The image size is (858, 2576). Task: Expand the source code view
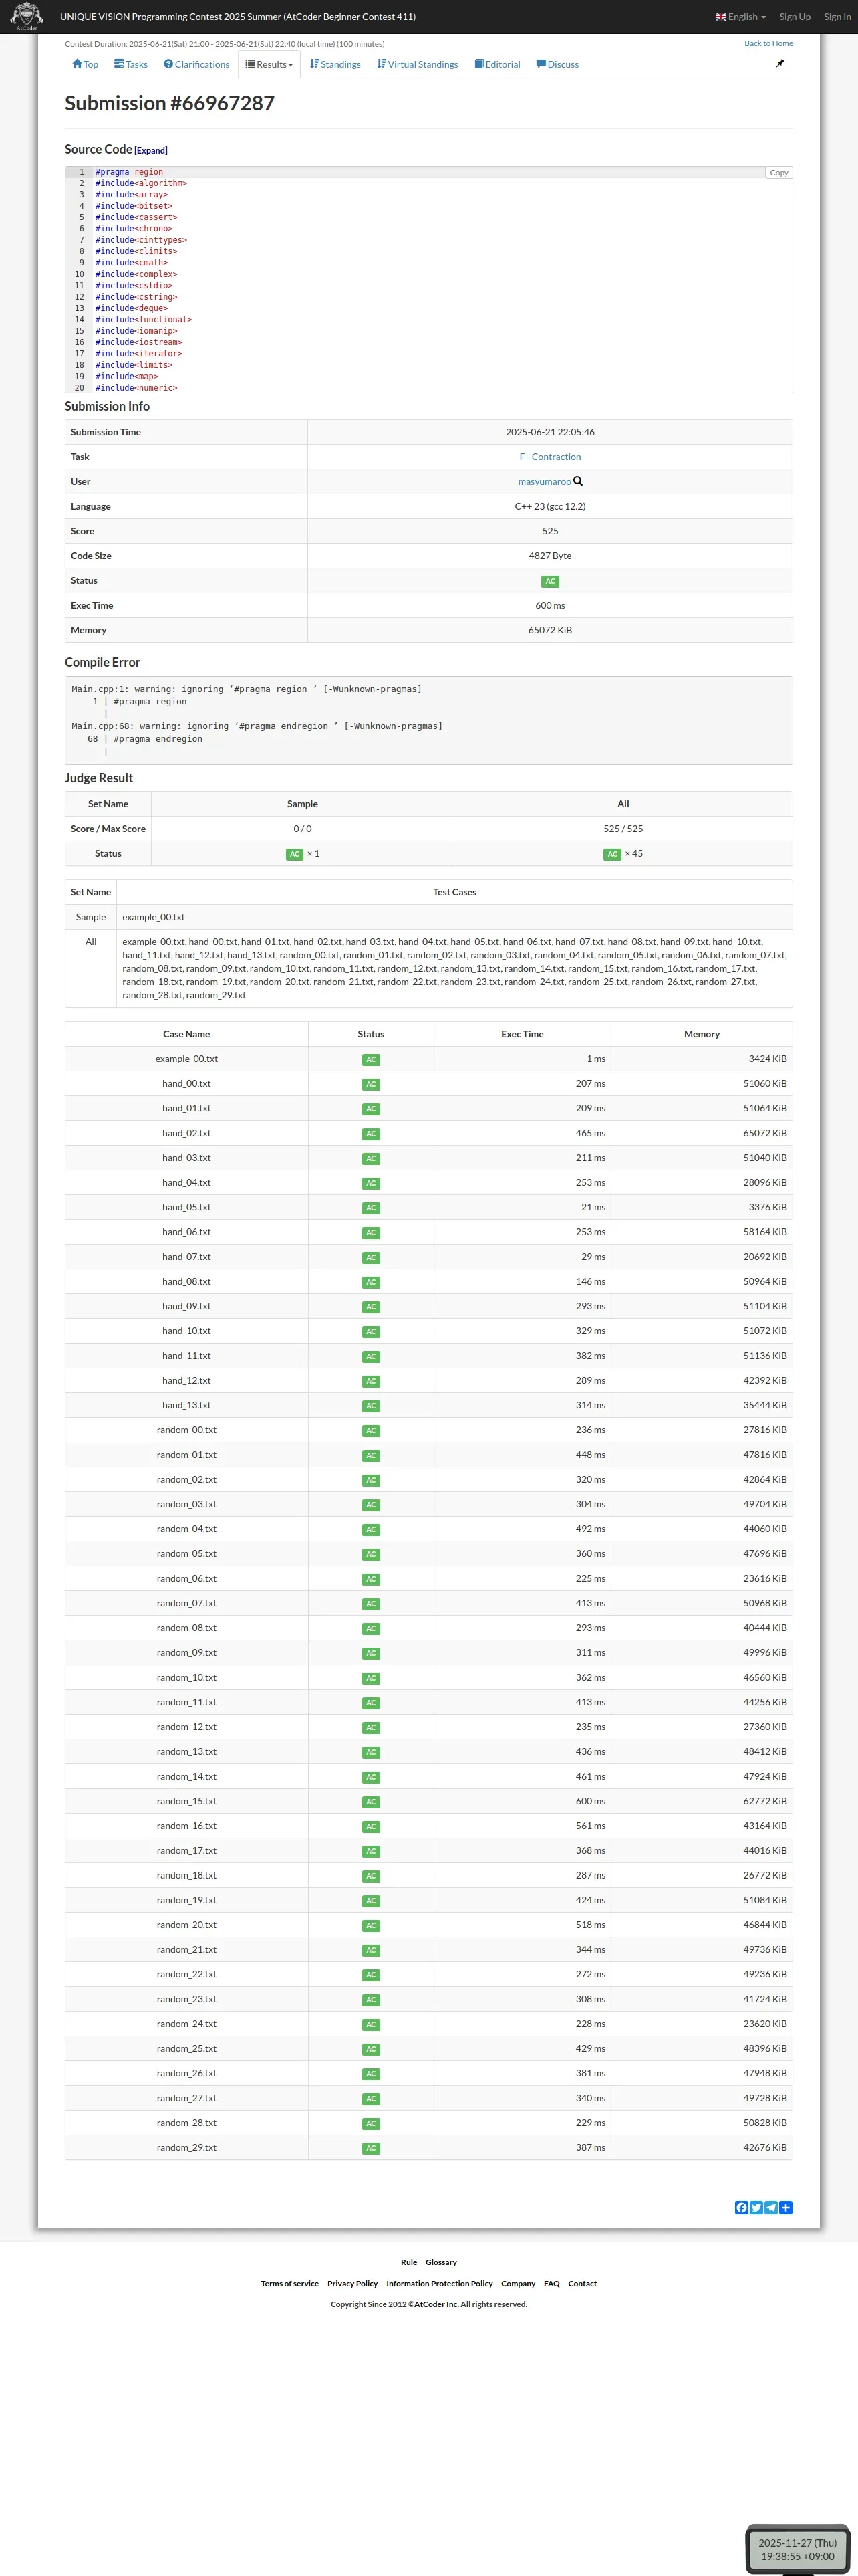click(151, 151)
